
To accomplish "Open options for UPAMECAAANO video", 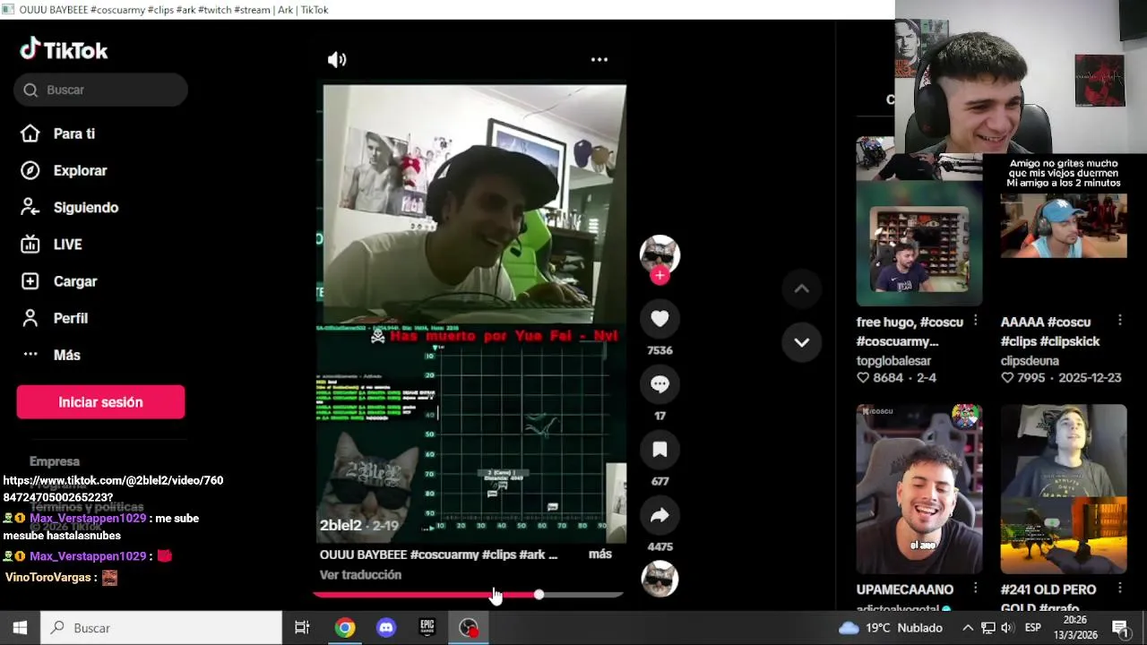I will coord(975,589).
